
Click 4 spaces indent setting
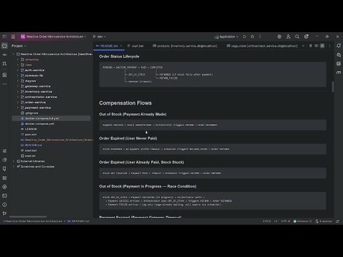click(323, 221)
